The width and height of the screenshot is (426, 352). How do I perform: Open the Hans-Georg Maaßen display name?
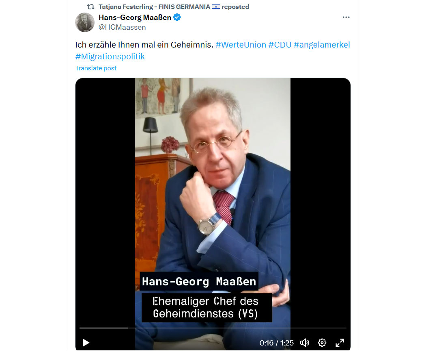coord(135,17)
